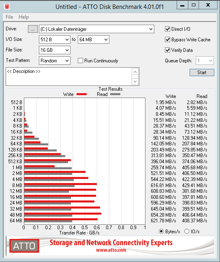Click the 64 MB read value 408.37 MB/s

[194, 221]
